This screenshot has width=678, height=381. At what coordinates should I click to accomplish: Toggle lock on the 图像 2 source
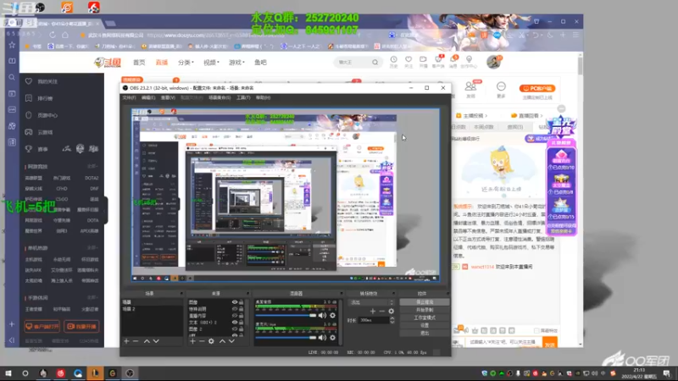(x=242, y=329)
